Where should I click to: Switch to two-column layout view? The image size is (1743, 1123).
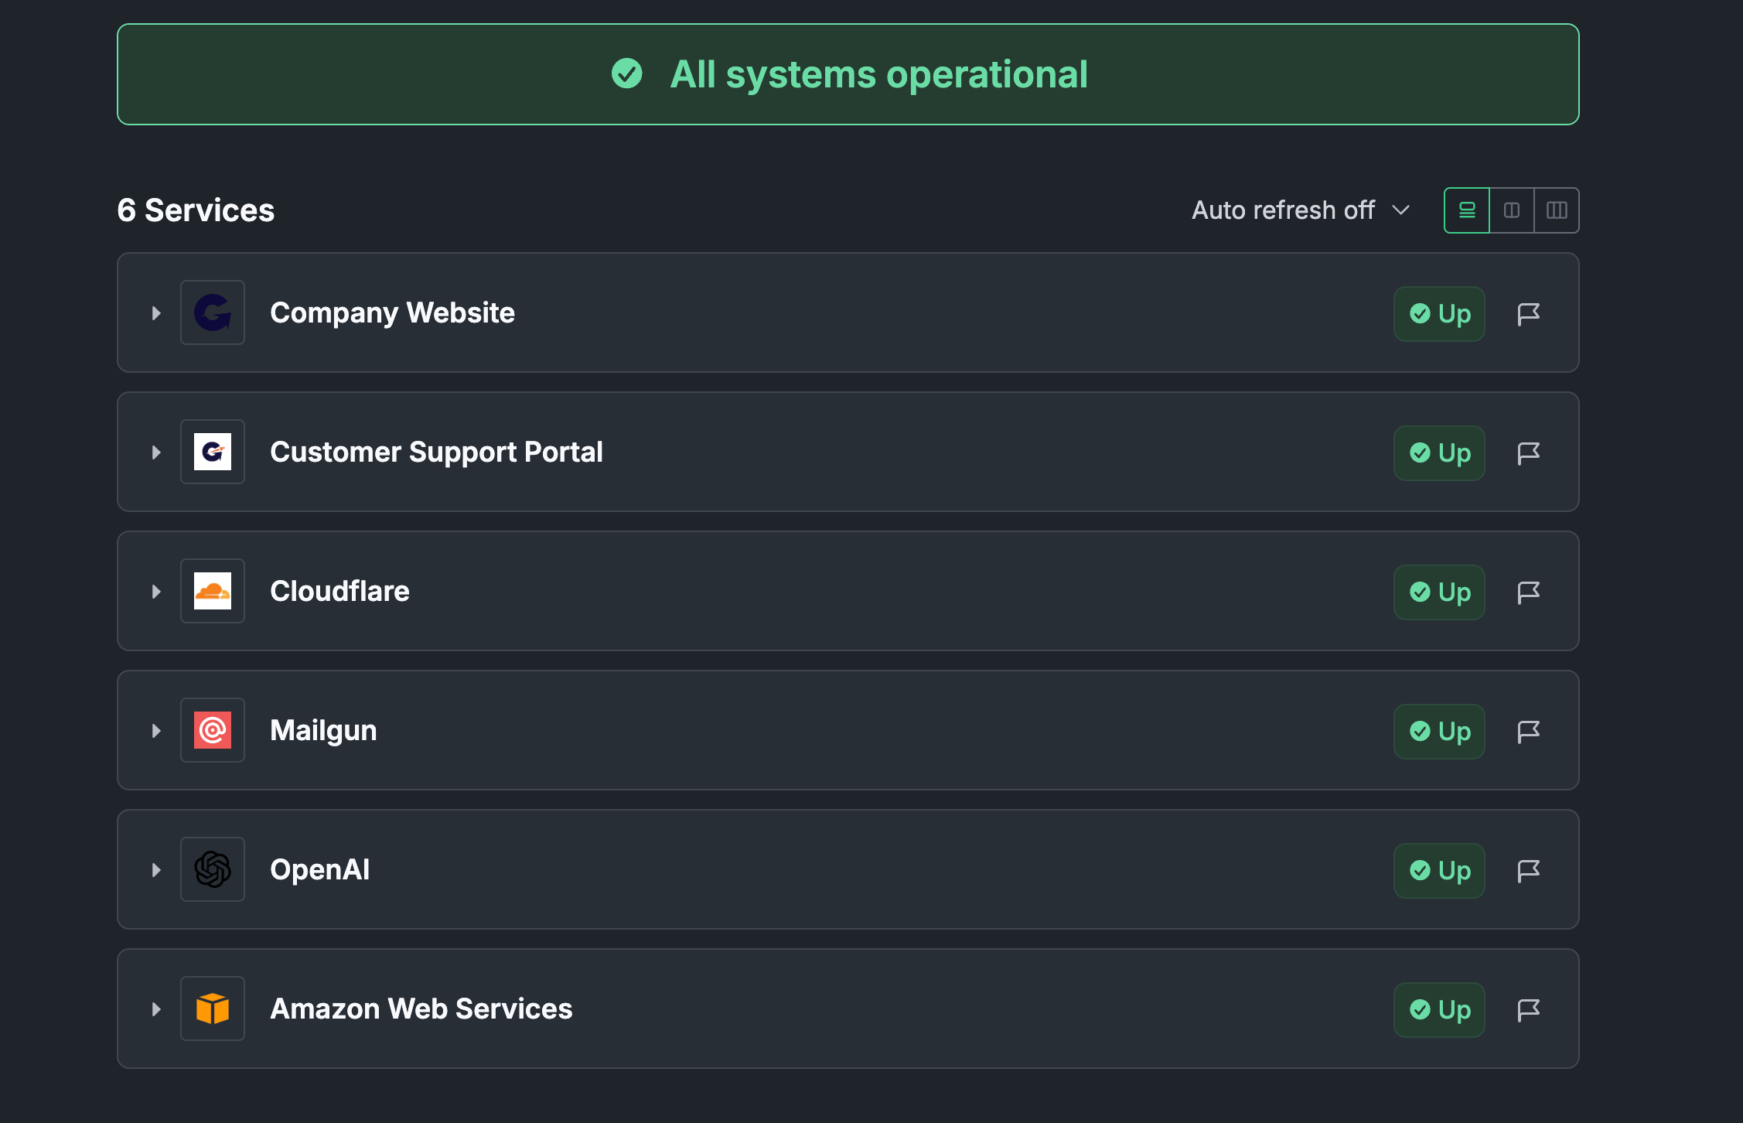point(1512,210)
